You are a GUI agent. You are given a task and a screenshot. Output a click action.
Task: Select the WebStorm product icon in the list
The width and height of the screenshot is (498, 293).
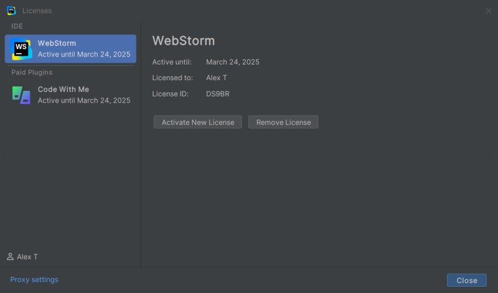(x=21, y=49)
